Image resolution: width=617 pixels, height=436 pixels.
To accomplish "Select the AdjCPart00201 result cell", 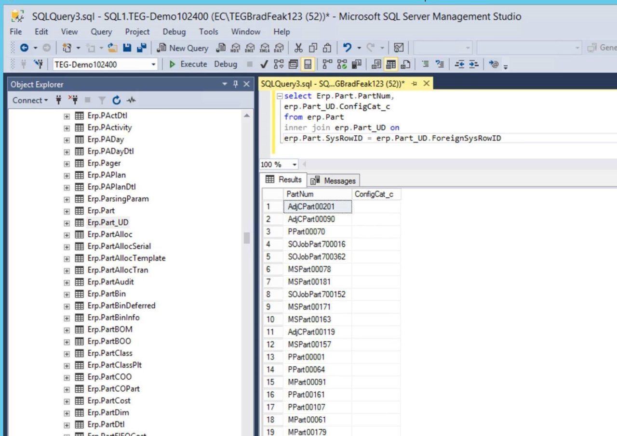I will 317,206.
